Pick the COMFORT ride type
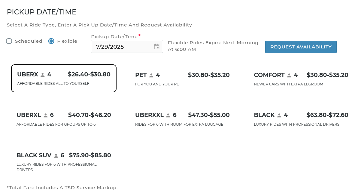Viewport: 355px width, 194px height. tap(301, 79)
